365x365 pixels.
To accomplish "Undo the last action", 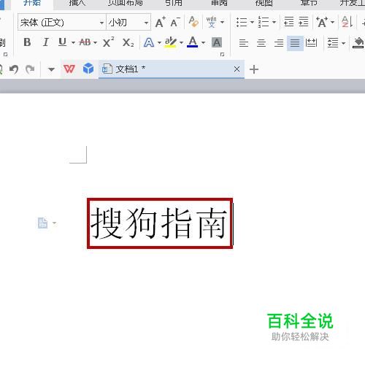I will coord(14,69).
